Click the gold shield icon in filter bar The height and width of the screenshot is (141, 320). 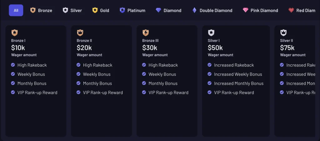pos(95,10)
